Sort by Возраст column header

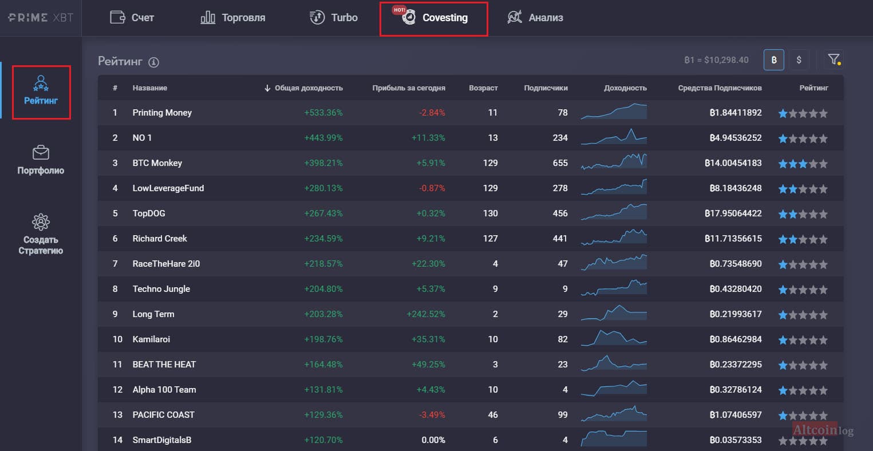coord(483,88)
